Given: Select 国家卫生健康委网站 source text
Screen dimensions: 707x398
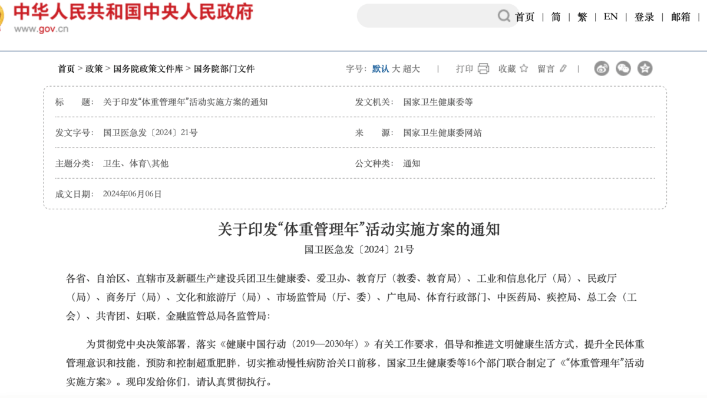Looking at the screenshot, I should [442, 133].
